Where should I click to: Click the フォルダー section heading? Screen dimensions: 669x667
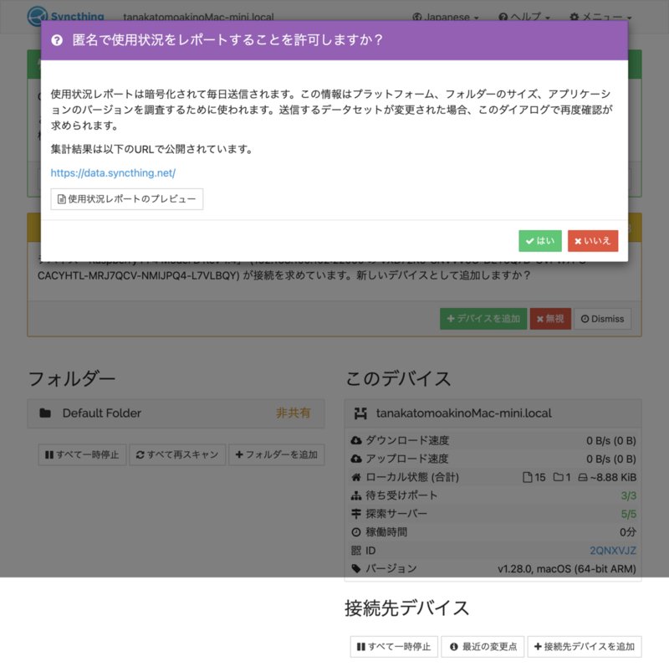[72, 379]
